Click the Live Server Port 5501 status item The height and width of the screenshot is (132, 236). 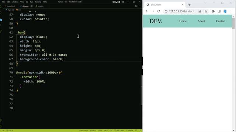[x=119, y=131]
